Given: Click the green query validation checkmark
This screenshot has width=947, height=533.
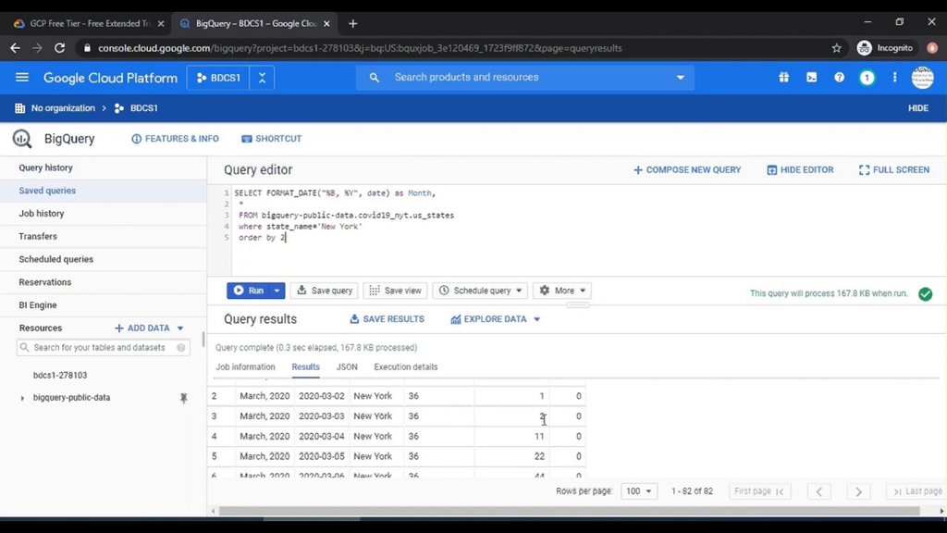Looking at the screenshot, I should [925, 293].
